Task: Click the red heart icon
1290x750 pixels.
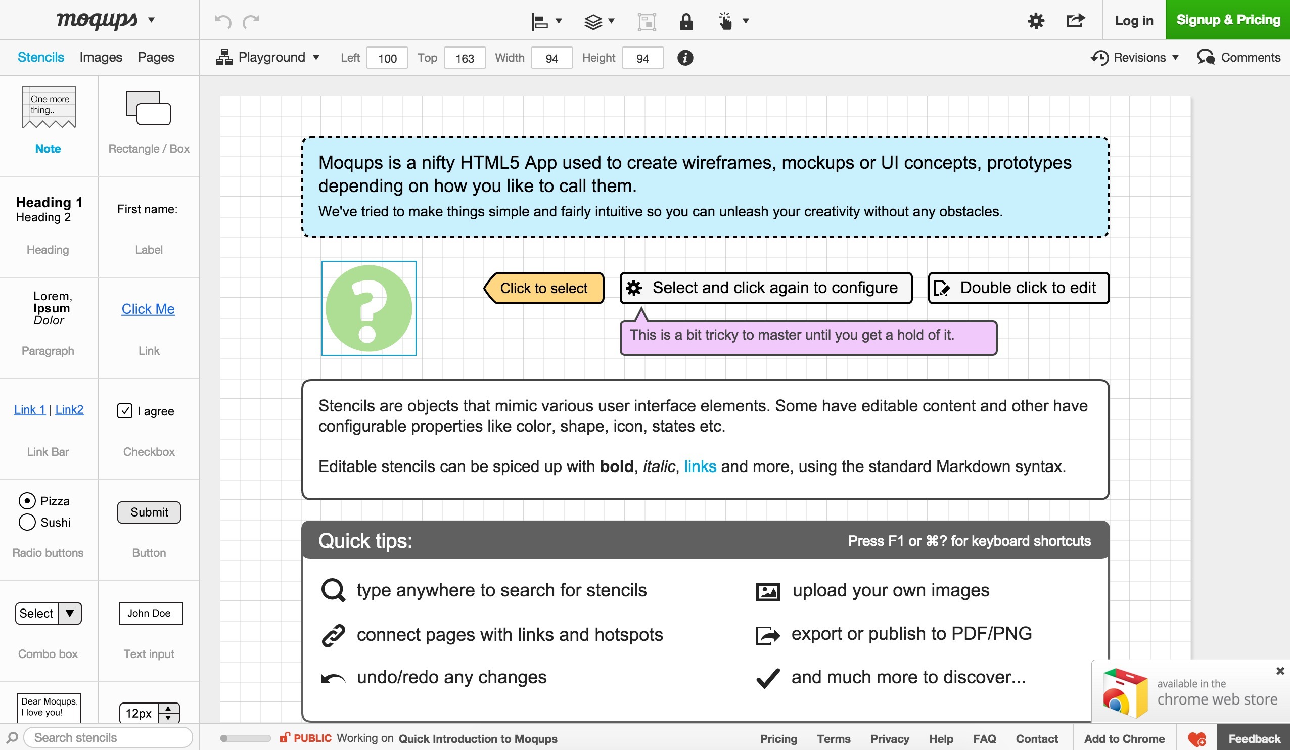Action: [1196, 739]
